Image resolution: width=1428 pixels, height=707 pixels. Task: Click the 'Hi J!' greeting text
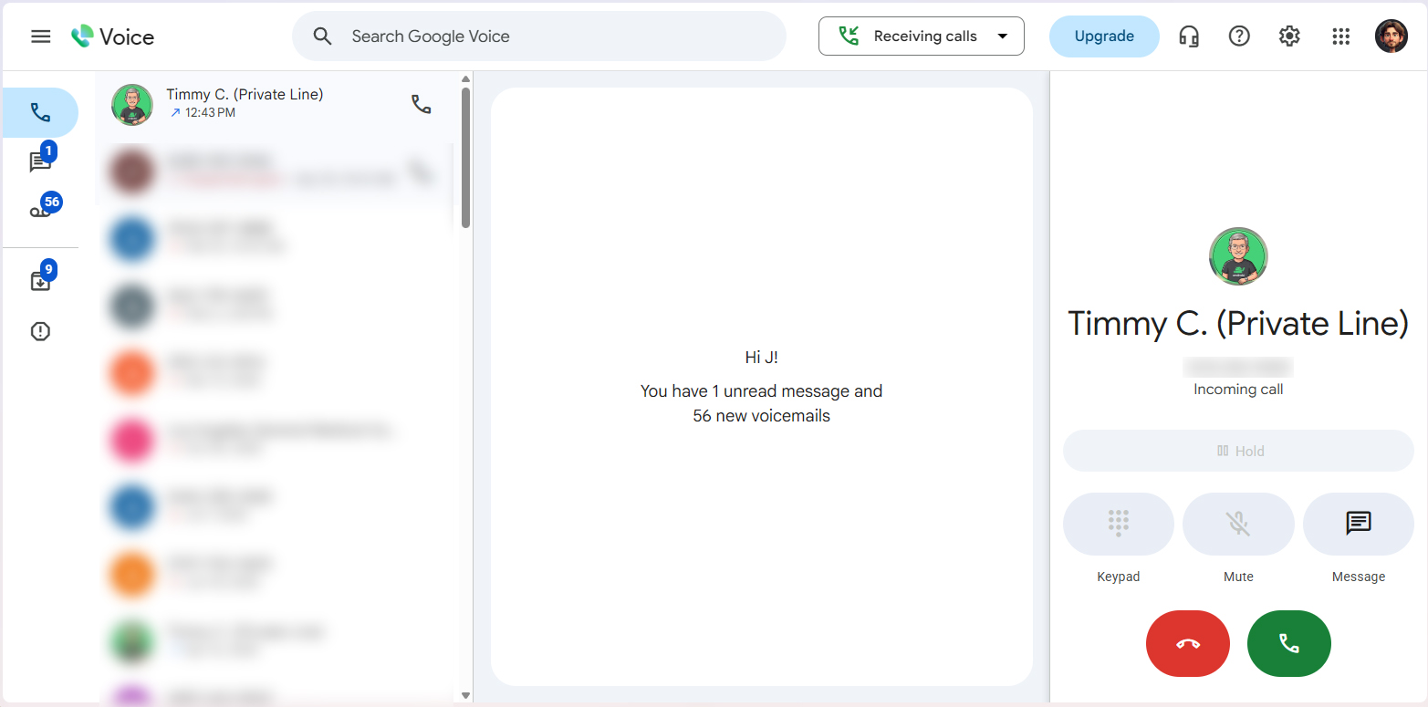click(762, 358)
